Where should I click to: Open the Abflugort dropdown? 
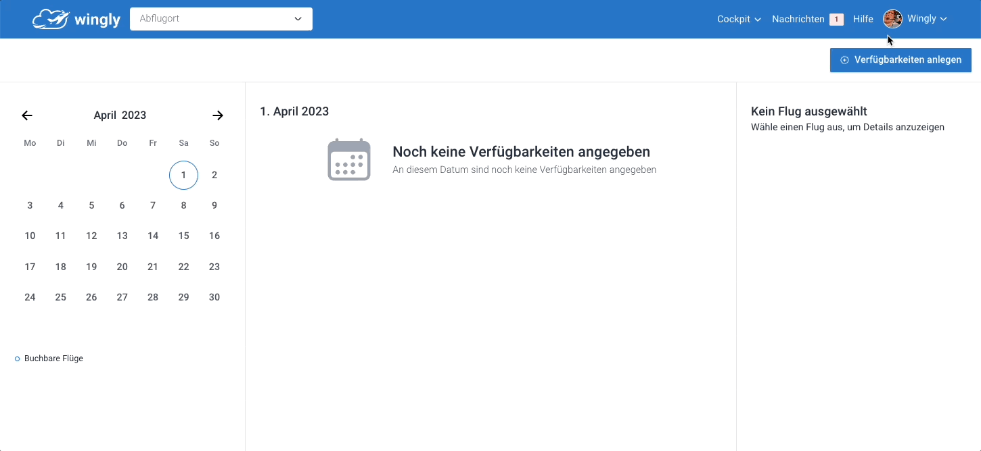click(221, 19)
